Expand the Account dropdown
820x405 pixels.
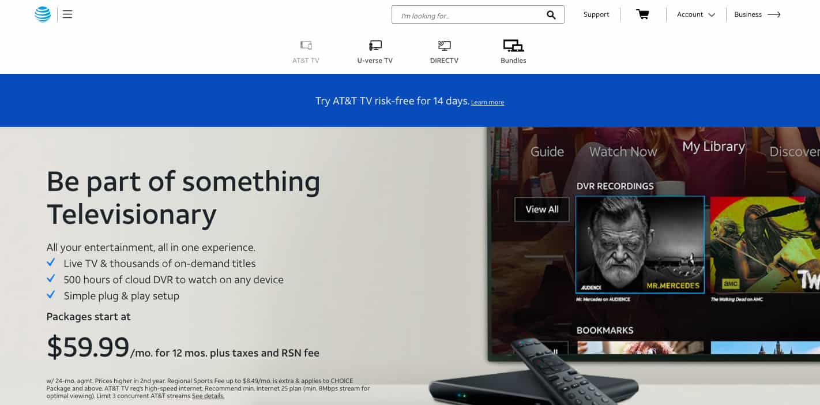[x=696, y=14]
